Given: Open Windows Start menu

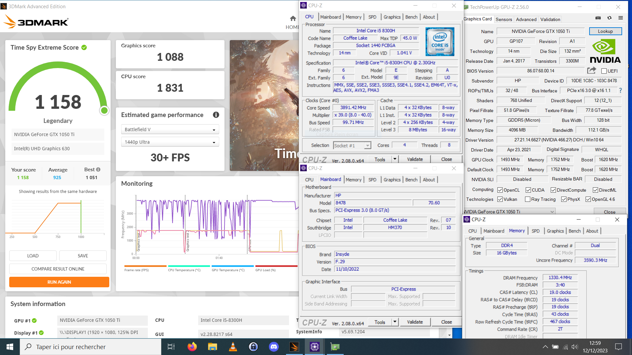Looking at the screenshot, I should pyautogui.click(x=10, y=347).
